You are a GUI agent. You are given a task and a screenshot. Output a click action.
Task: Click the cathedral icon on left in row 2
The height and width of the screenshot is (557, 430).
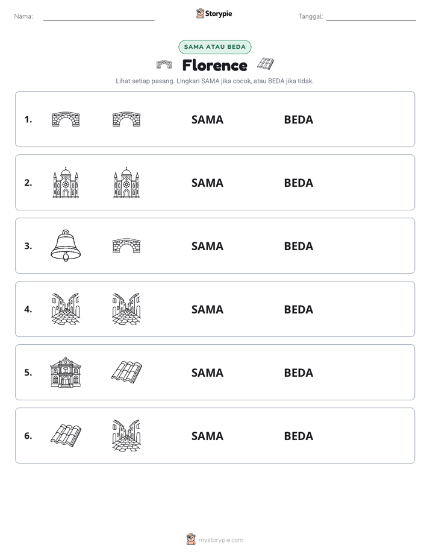[x=66, y=182]
